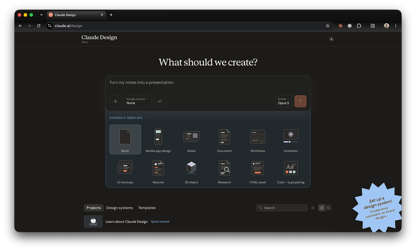Select the Document template
Image resolution: width=416 pixels, height=251 pixels.
(225, 139)
